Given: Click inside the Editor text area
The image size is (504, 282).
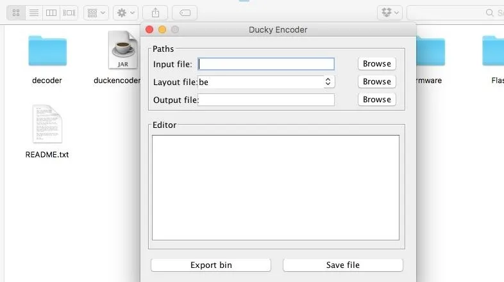Looking at the screenshot, I should coord(275,187).
